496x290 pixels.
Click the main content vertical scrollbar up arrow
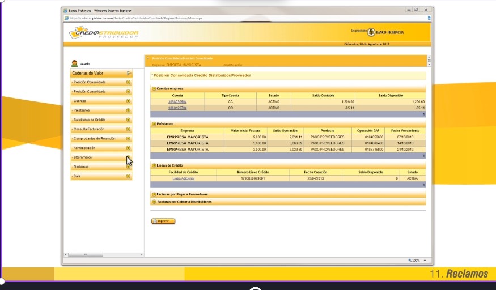(429, 57)
